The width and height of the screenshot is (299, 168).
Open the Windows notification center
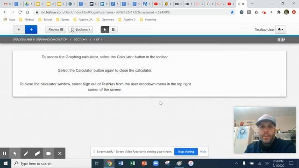pyautogui.click(x=291, y=163)
